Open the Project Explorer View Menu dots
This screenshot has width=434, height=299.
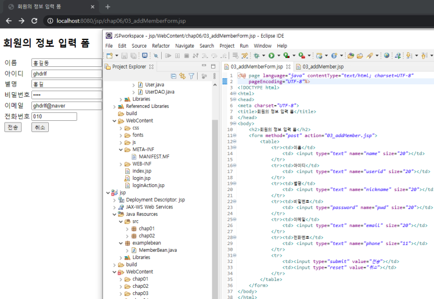tap(214, 76)
